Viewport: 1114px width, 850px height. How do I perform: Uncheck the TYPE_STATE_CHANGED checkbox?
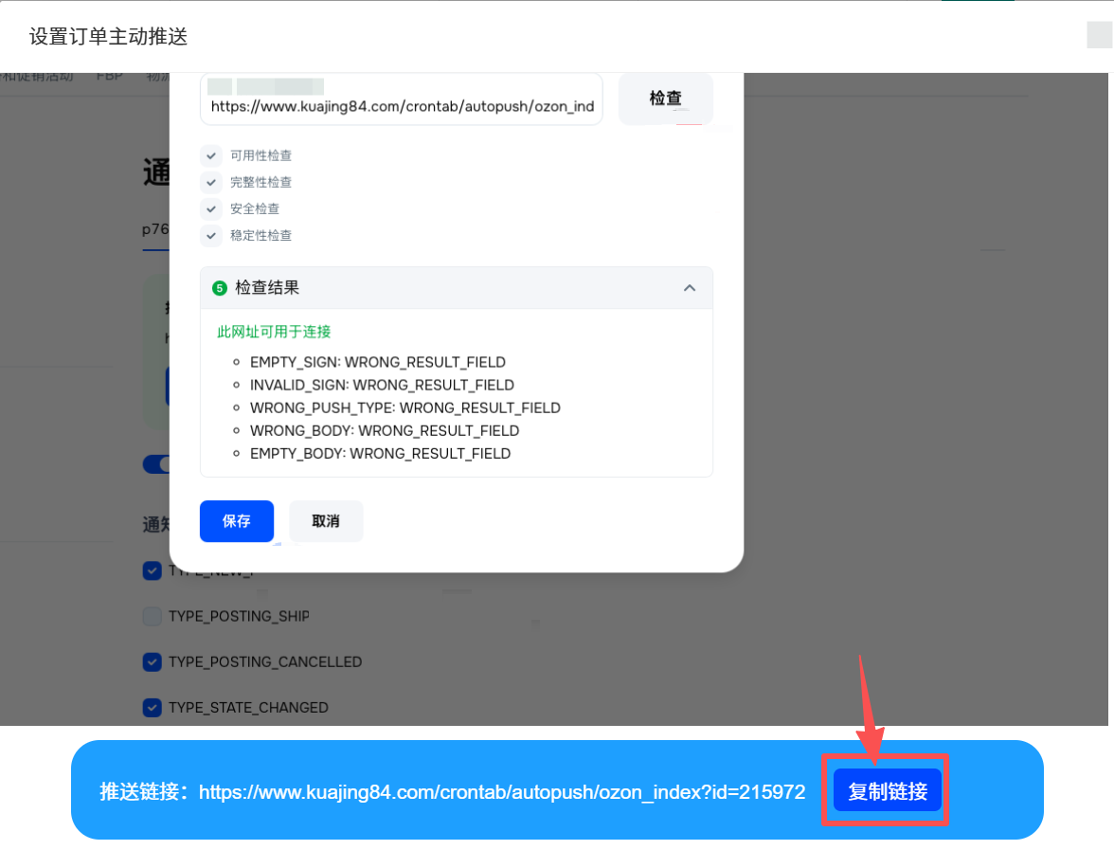(152, 707)
